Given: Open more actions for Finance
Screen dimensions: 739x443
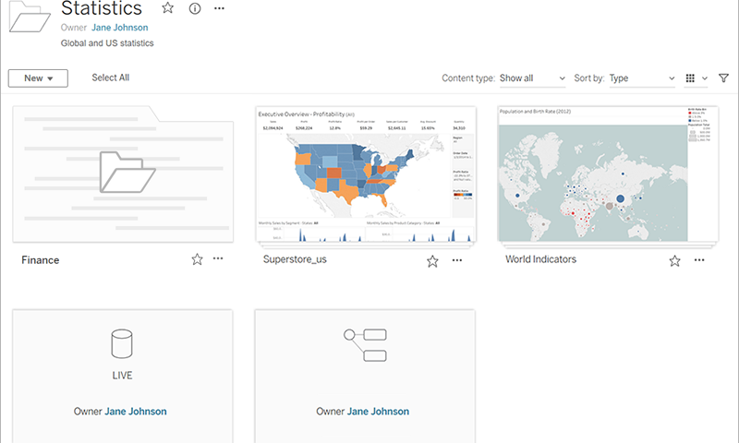Looking at the screenshot, I should [218, 258].
